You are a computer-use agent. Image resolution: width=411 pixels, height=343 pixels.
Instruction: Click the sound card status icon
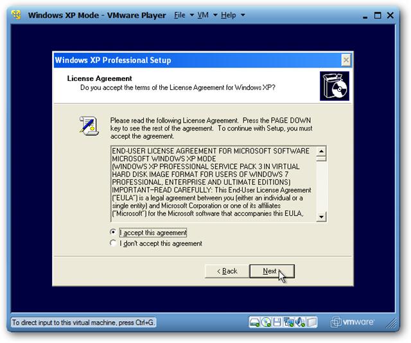(x=300, y=322)
